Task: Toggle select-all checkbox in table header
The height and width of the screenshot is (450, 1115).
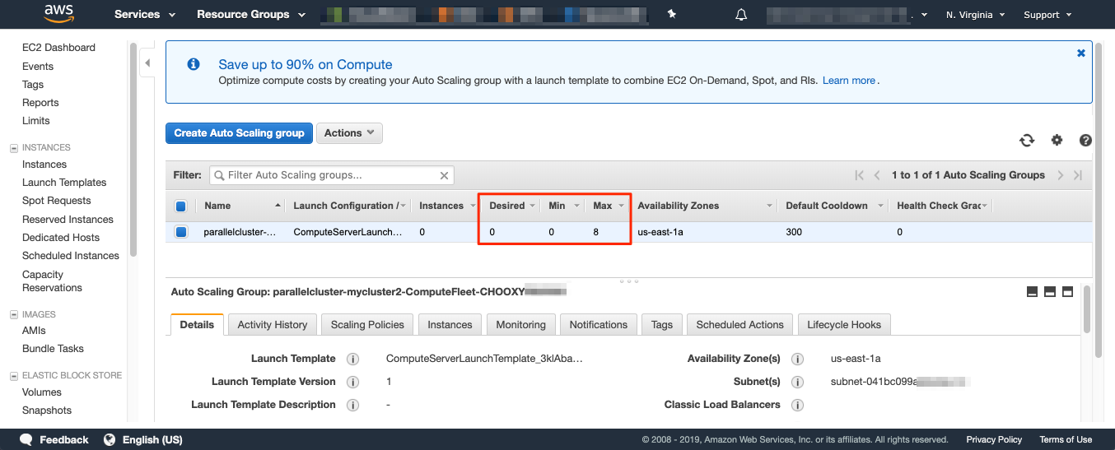Action: (x=181, y=206)
